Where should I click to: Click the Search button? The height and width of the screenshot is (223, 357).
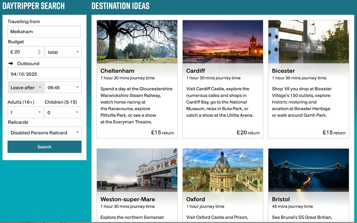tap(44, 147)
